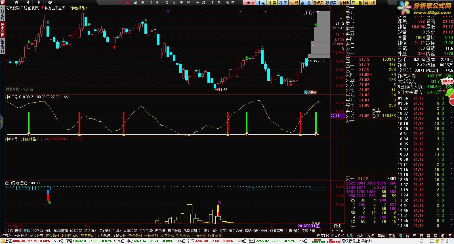This screenshot has height=244, width=454.
Task: Expand the double-chevron down icon
Action: (50, 2)
